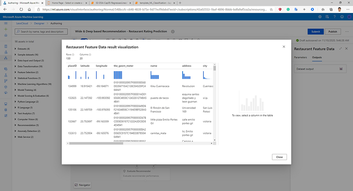This screenshot has height=191, width=353.
Task: Click the Submit button
Action: point(316,32)
